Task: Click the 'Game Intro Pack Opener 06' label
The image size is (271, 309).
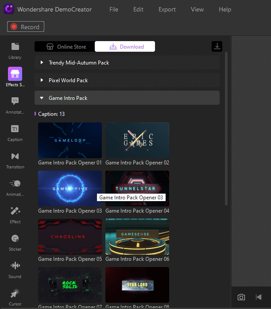Action: pyautogui.click(x=137, y=259)
